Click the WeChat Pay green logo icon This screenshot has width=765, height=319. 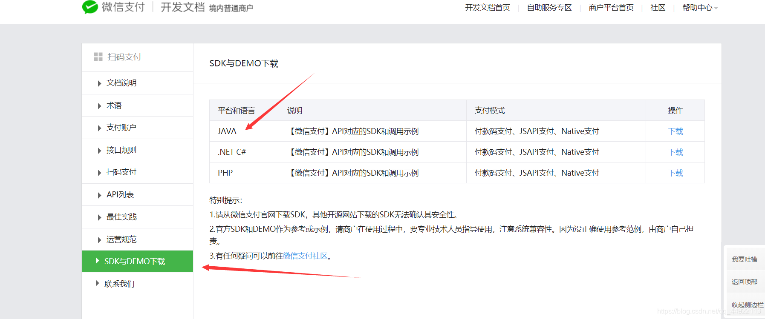point(90,7)
